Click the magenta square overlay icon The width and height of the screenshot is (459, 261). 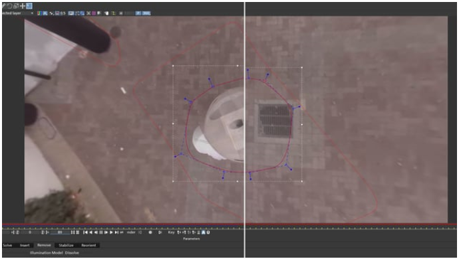pyautogui.click(x=94, y=13)
